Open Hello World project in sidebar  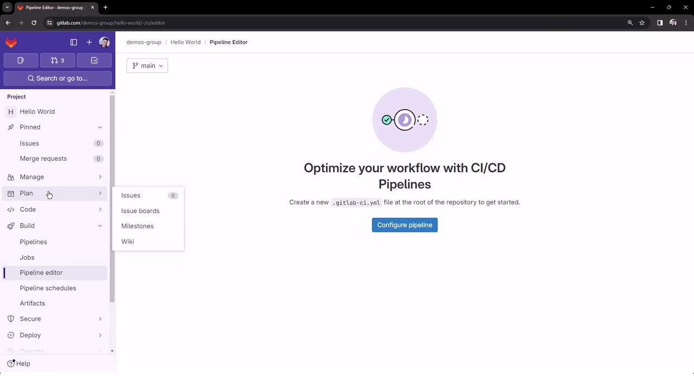click(55, 112)
